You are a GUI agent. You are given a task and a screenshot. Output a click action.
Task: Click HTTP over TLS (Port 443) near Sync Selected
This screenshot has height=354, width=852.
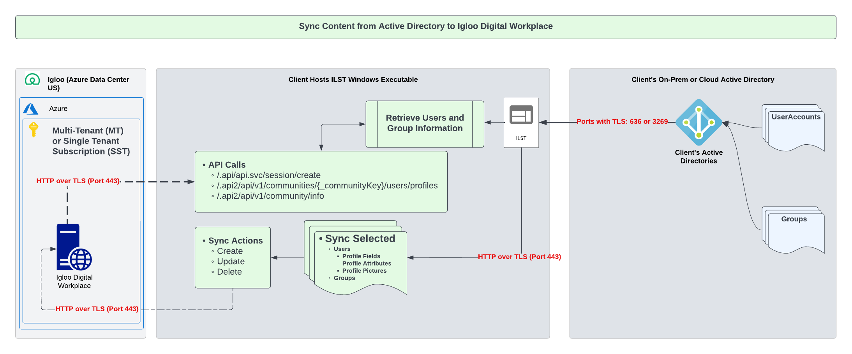click(519, 257)
